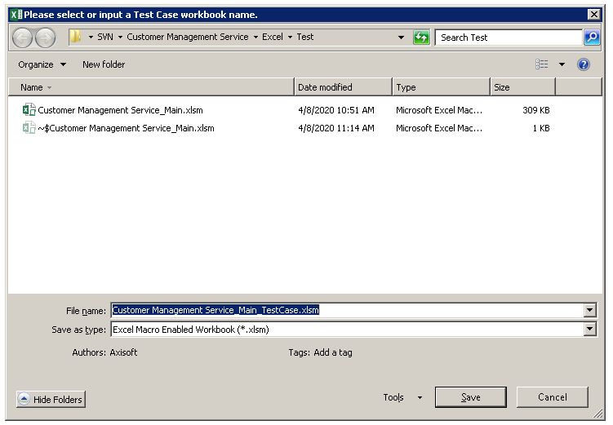This screenshot has width=613, height=425.
Task: Click Add a tag field
Action: 332,353
